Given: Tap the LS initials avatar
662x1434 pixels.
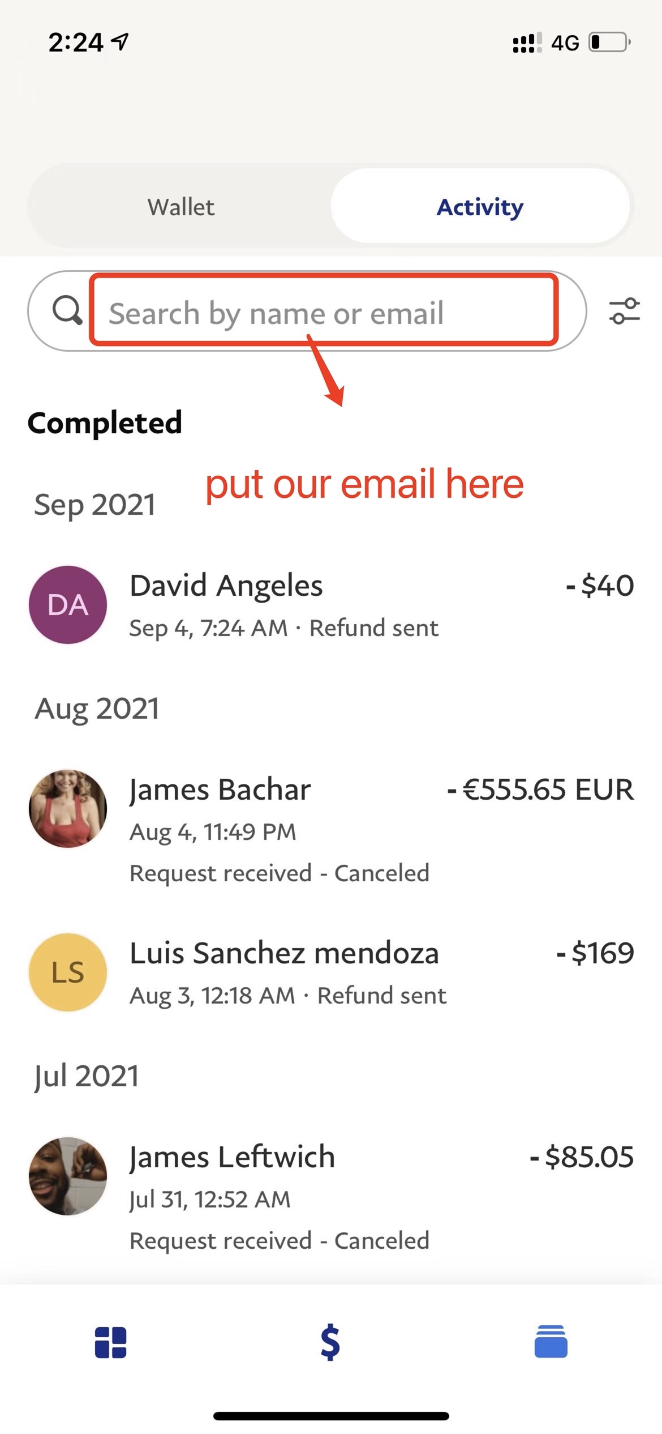Looking at the screenshot, I should [68, 972].
